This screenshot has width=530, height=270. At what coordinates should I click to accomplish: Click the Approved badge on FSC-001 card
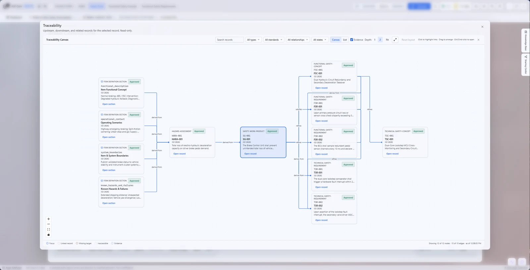point(348,65)
